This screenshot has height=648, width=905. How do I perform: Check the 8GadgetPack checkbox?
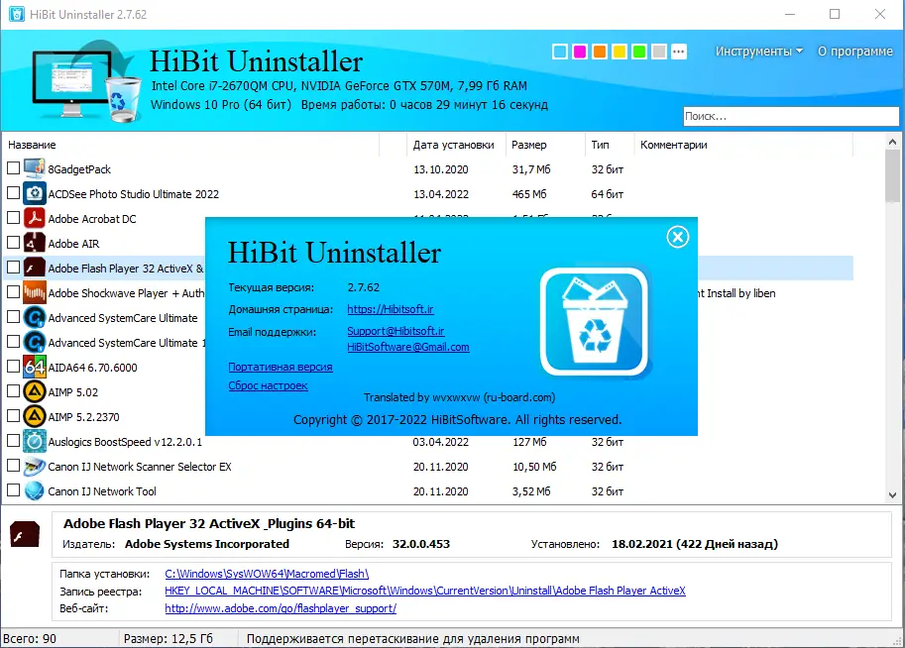pos(13,167)
